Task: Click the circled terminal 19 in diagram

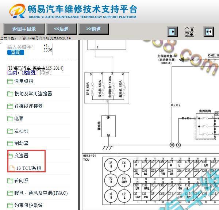Action: pos(172,145)
